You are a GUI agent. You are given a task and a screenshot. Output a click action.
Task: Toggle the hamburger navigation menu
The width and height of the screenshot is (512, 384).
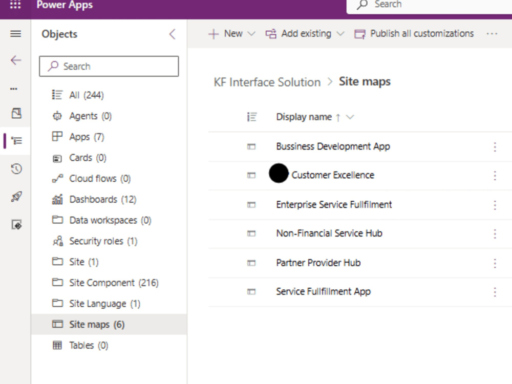coord(16,34)
